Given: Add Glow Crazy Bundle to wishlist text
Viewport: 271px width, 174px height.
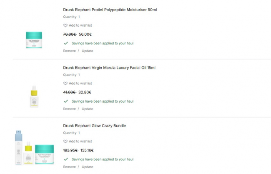Looking at the screenshot, I should 80,142.
